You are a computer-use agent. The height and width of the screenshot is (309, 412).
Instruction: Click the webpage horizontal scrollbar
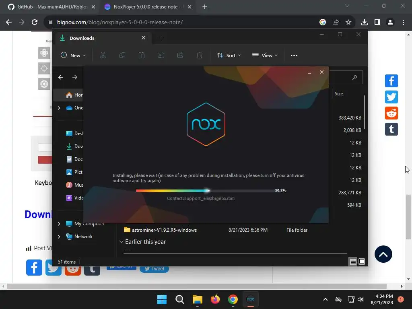(x=196, y=286)
